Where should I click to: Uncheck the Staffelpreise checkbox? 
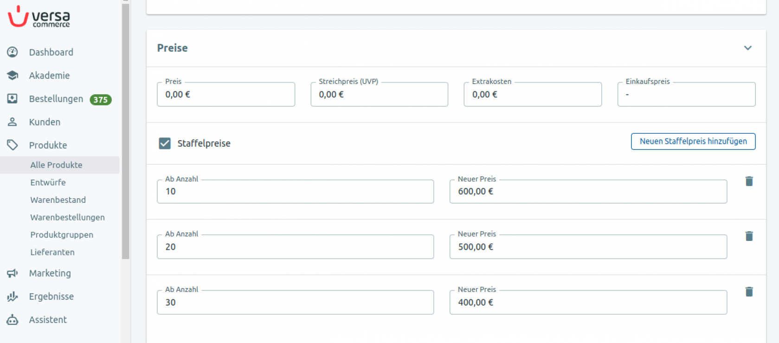pyautogui.click(x=165, y=143)
